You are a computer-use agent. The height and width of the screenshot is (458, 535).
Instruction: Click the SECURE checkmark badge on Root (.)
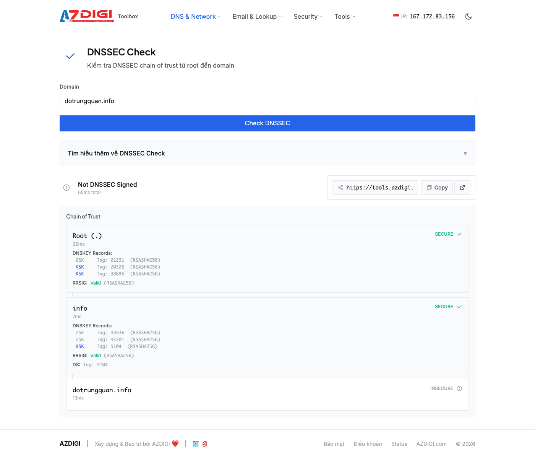(459, 234)
